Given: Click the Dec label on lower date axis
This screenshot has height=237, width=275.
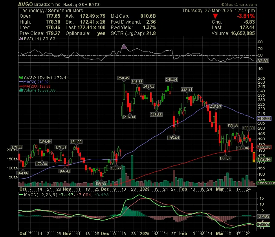Looking at the screenshot, I should tap(105, 234).
